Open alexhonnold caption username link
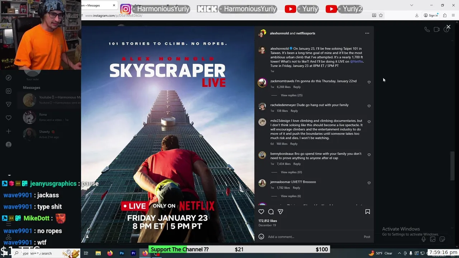The width and height of the screenshot is (459, 258). point(279,49)
